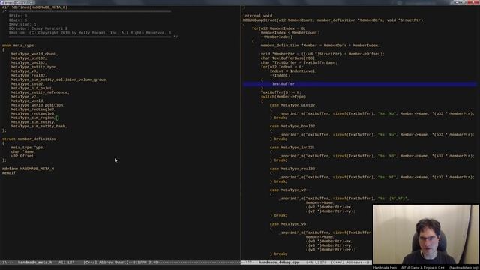Click the handmade_meta.h mode line
480x270 pixels.
click(120, 262)
